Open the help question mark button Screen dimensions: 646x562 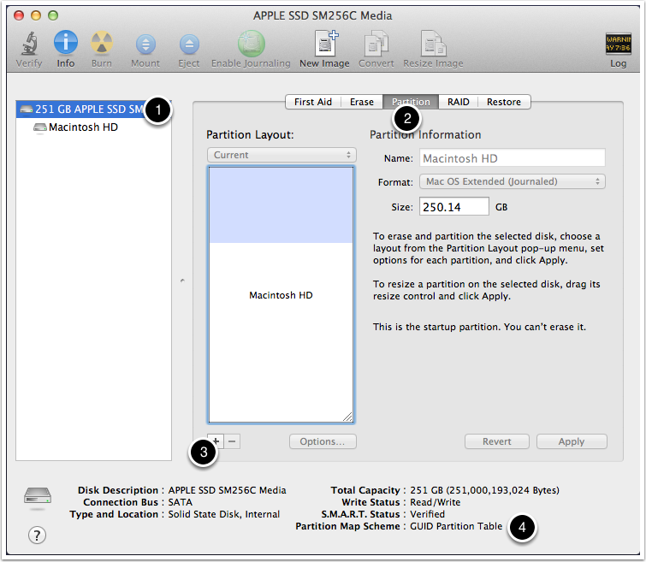click(x=37, y=535)
